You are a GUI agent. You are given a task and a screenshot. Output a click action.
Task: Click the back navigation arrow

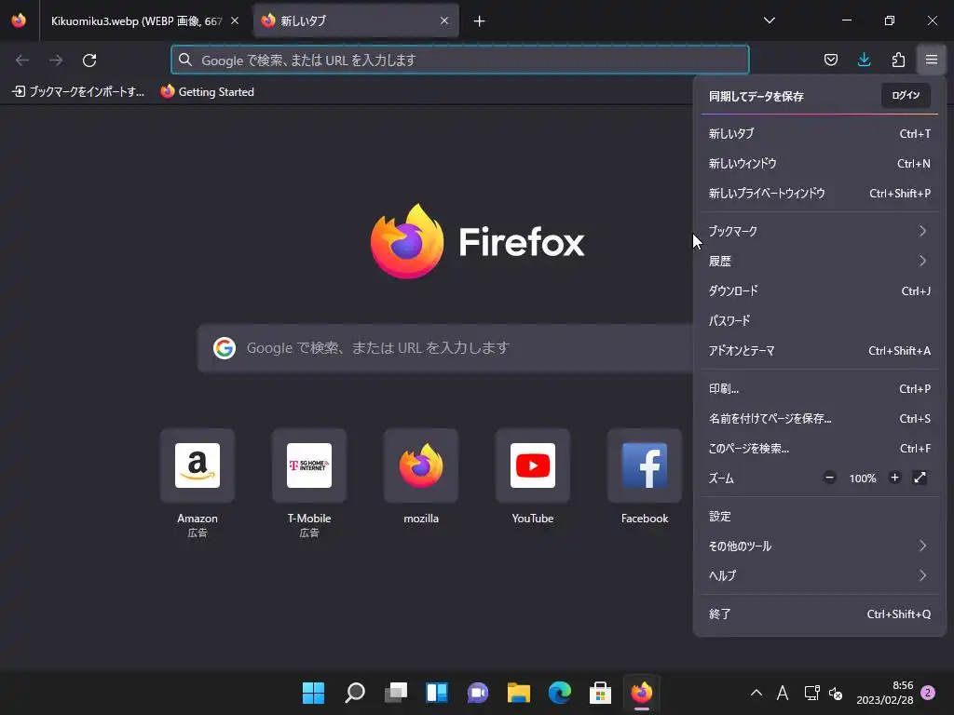click(22, 61)
